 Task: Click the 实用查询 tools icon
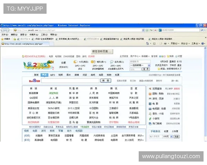150,89
